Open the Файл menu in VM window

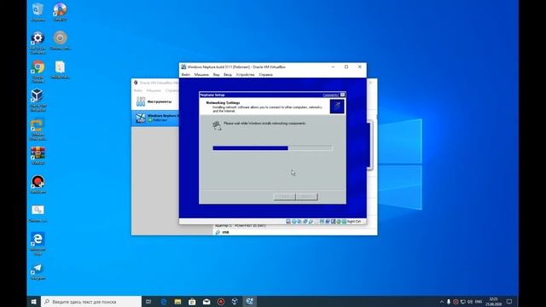(186, 74)
